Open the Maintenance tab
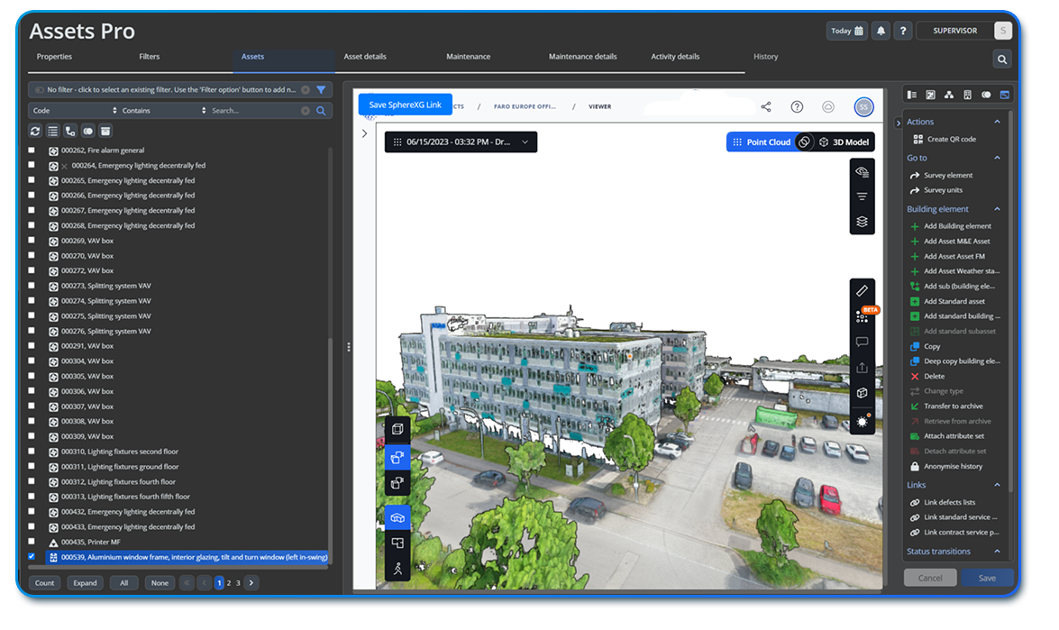Screen dimensions: 1059x630 tap(468, 57)
